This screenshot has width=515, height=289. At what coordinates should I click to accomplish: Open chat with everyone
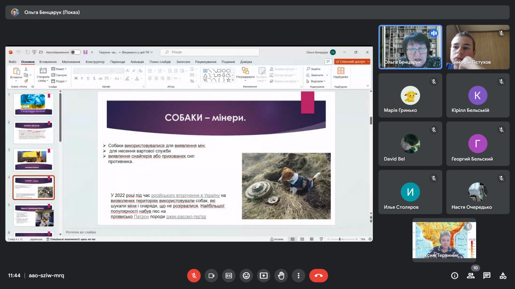click(487, 276)
